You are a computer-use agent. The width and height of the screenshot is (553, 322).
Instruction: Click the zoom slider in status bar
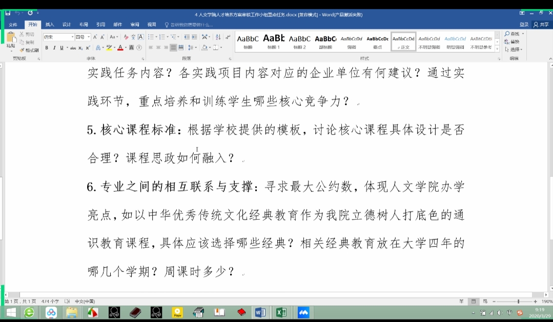point(518,302)
